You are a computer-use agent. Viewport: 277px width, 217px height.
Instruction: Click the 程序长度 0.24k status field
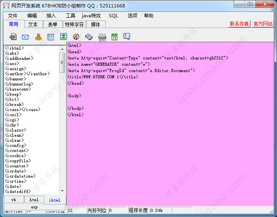point(160,210)
